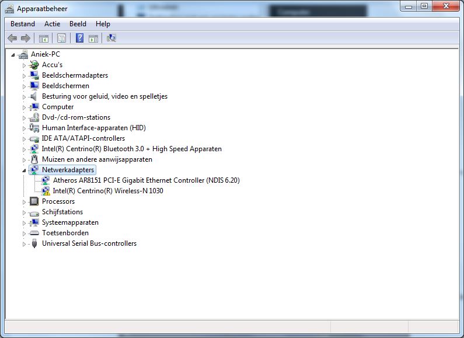Expand the Universal Serial Bus-controllers category
The image size is (464, 338).
point(24,244)
